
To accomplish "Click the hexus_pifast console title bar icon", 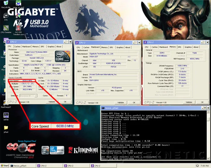I will click(x=103, y=108).
